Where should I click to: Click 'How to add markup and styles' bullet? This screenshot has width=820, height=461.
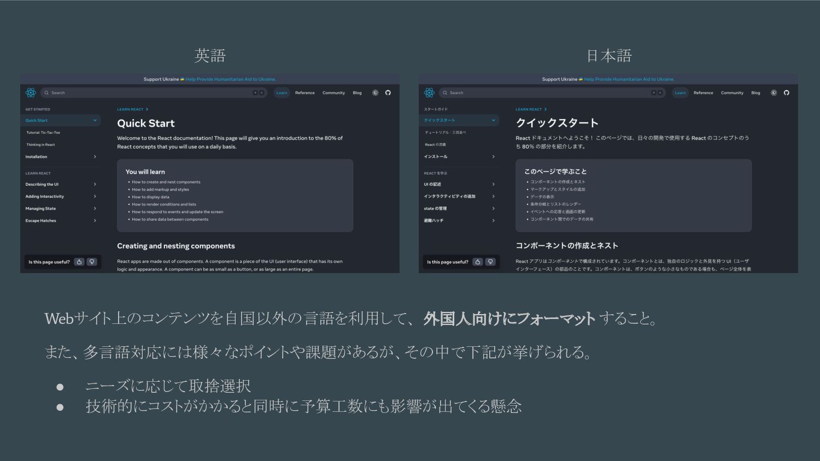(160, 190)
